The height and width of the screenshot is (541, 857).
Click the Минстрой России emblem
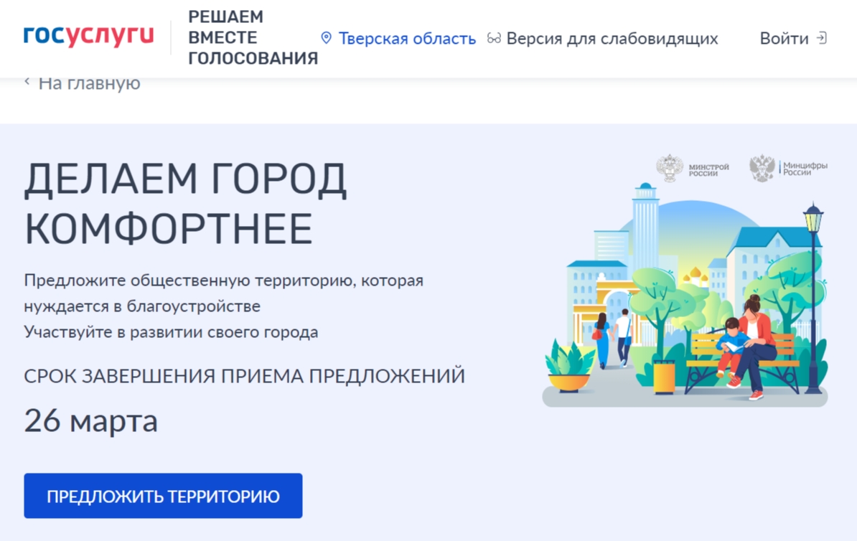[x=670, y=169]
